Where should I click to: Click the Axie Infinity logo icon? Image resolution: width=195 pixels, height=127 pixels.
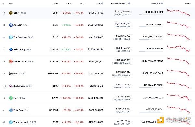point(11,49)
